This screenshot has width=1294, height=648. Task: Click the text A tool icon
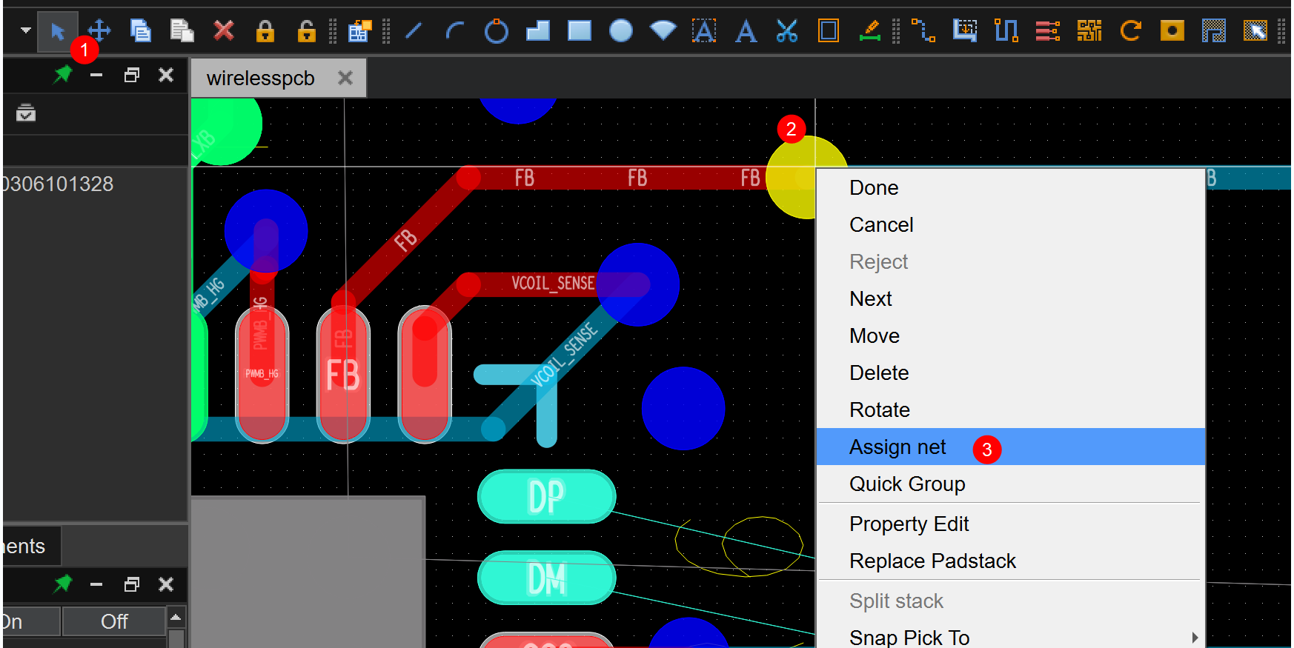pos(746,31)
